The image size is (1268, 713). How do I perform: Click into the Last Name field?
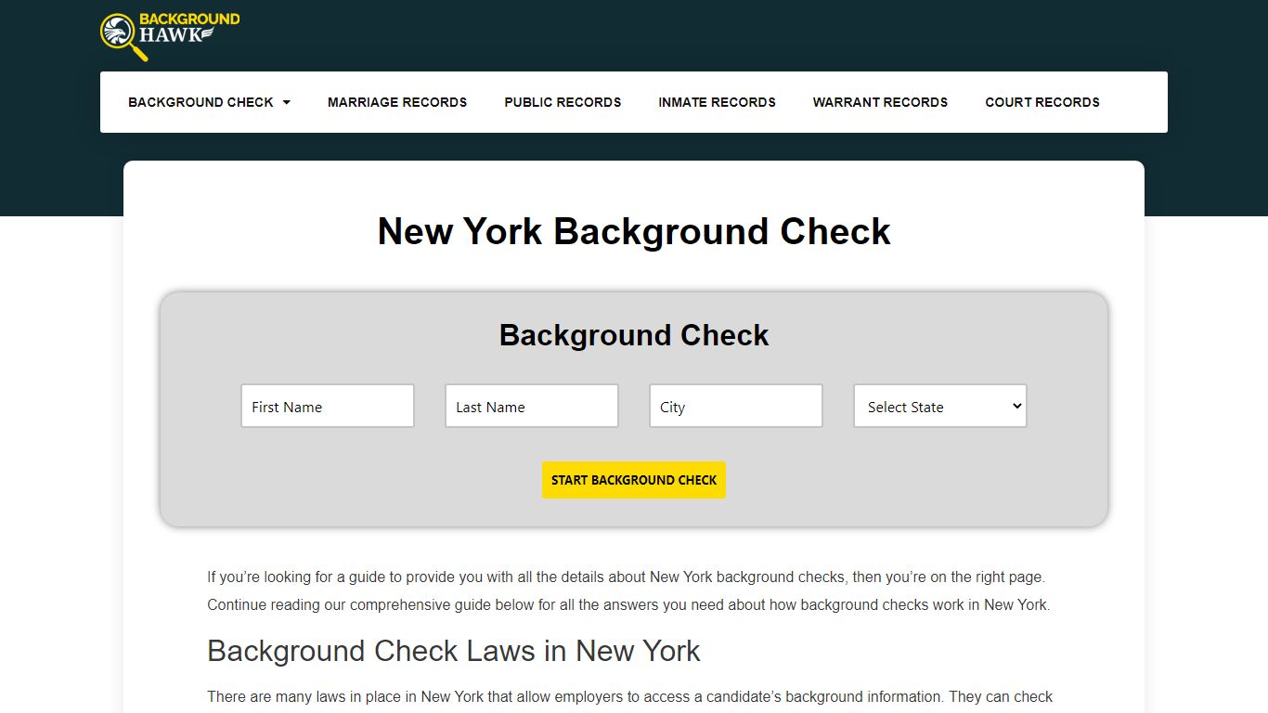point(532,406)
